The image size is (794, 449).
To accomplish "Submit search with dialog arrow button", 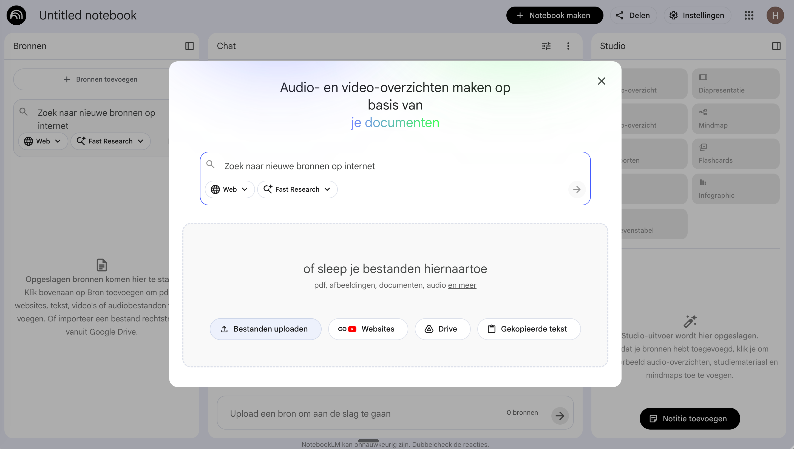I will point(576,189).
